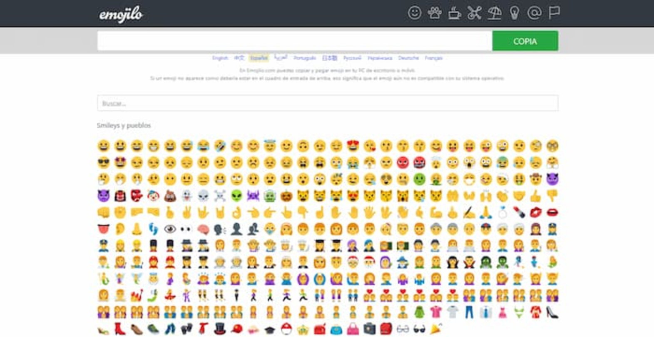Pick the jack-o-lantern pumpkin emoji

[286, 196]
